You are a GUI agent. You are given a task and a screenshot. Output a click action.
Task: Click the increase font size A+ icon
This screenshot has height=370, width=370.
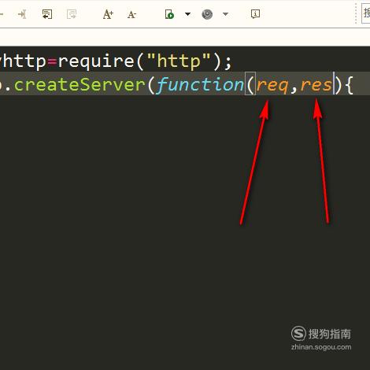click(108, 14)
